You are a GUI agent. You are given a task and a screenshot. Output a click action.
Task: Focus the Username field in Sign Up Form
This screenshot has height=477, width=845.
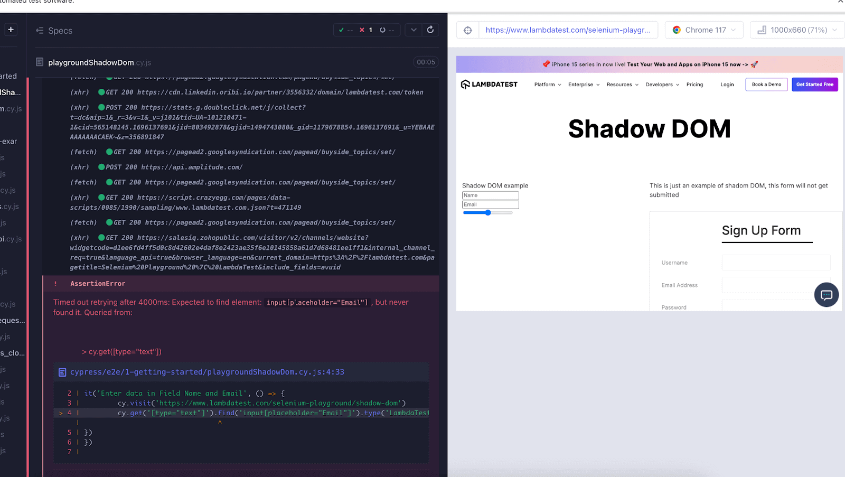pyautogui.click(x=776, y=263)
